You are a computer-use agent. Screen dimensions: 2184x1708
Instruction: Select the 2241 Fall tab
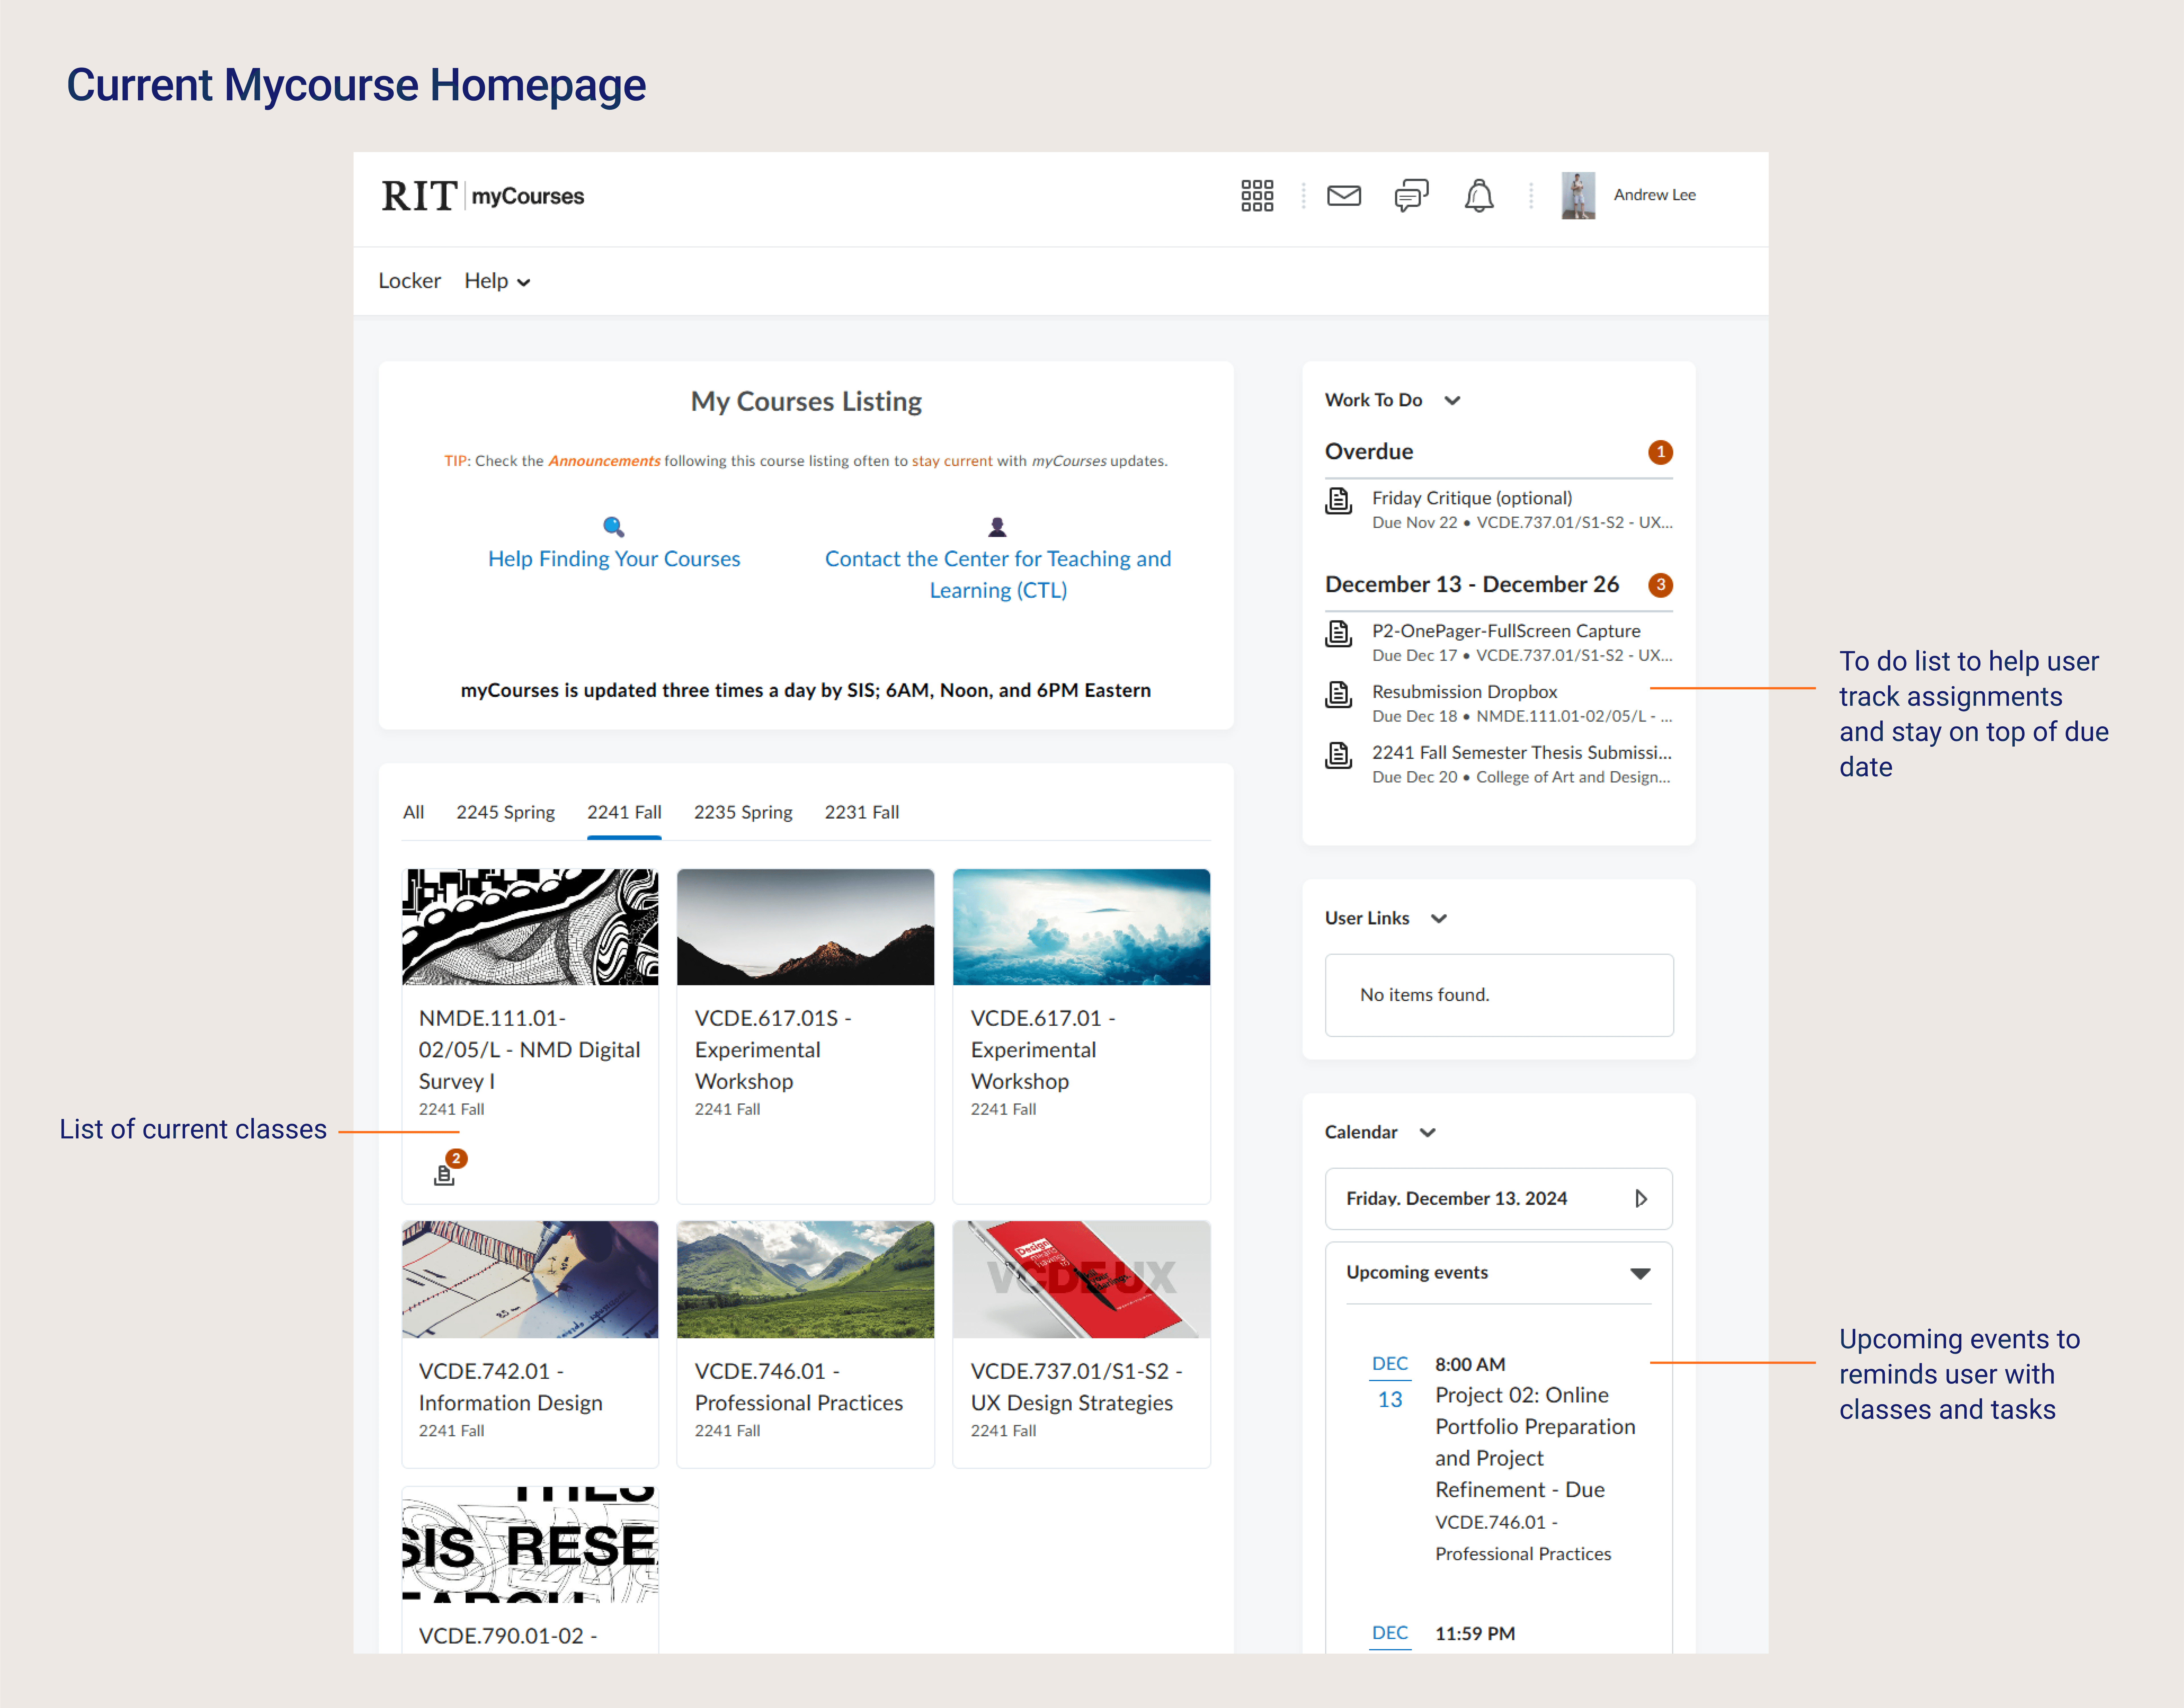624,812
